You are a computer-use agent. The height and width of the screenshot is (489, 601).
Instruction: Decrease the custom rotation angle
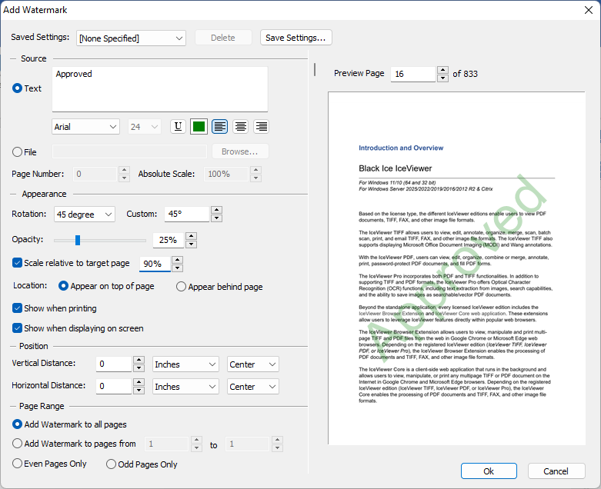coord(216,218)
